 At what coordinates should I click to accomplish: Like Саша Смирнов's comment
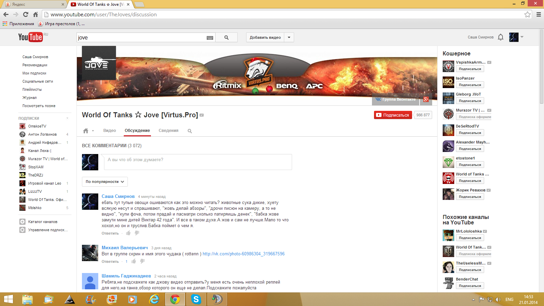point(128,233)
